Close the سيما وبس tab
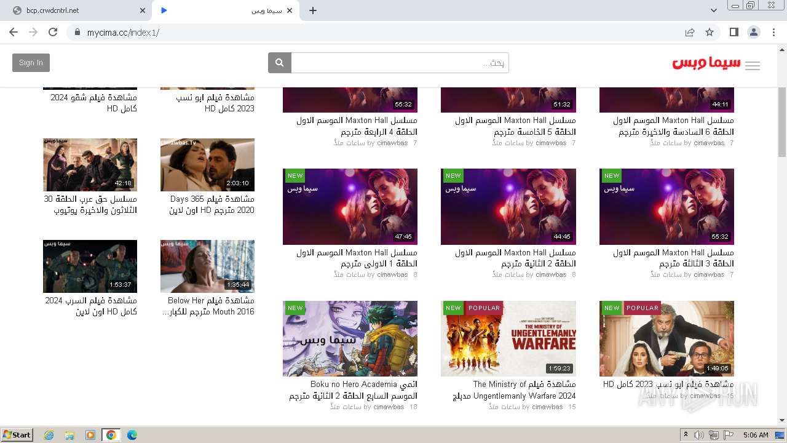The image size is (787, 443). pos(290,10)
